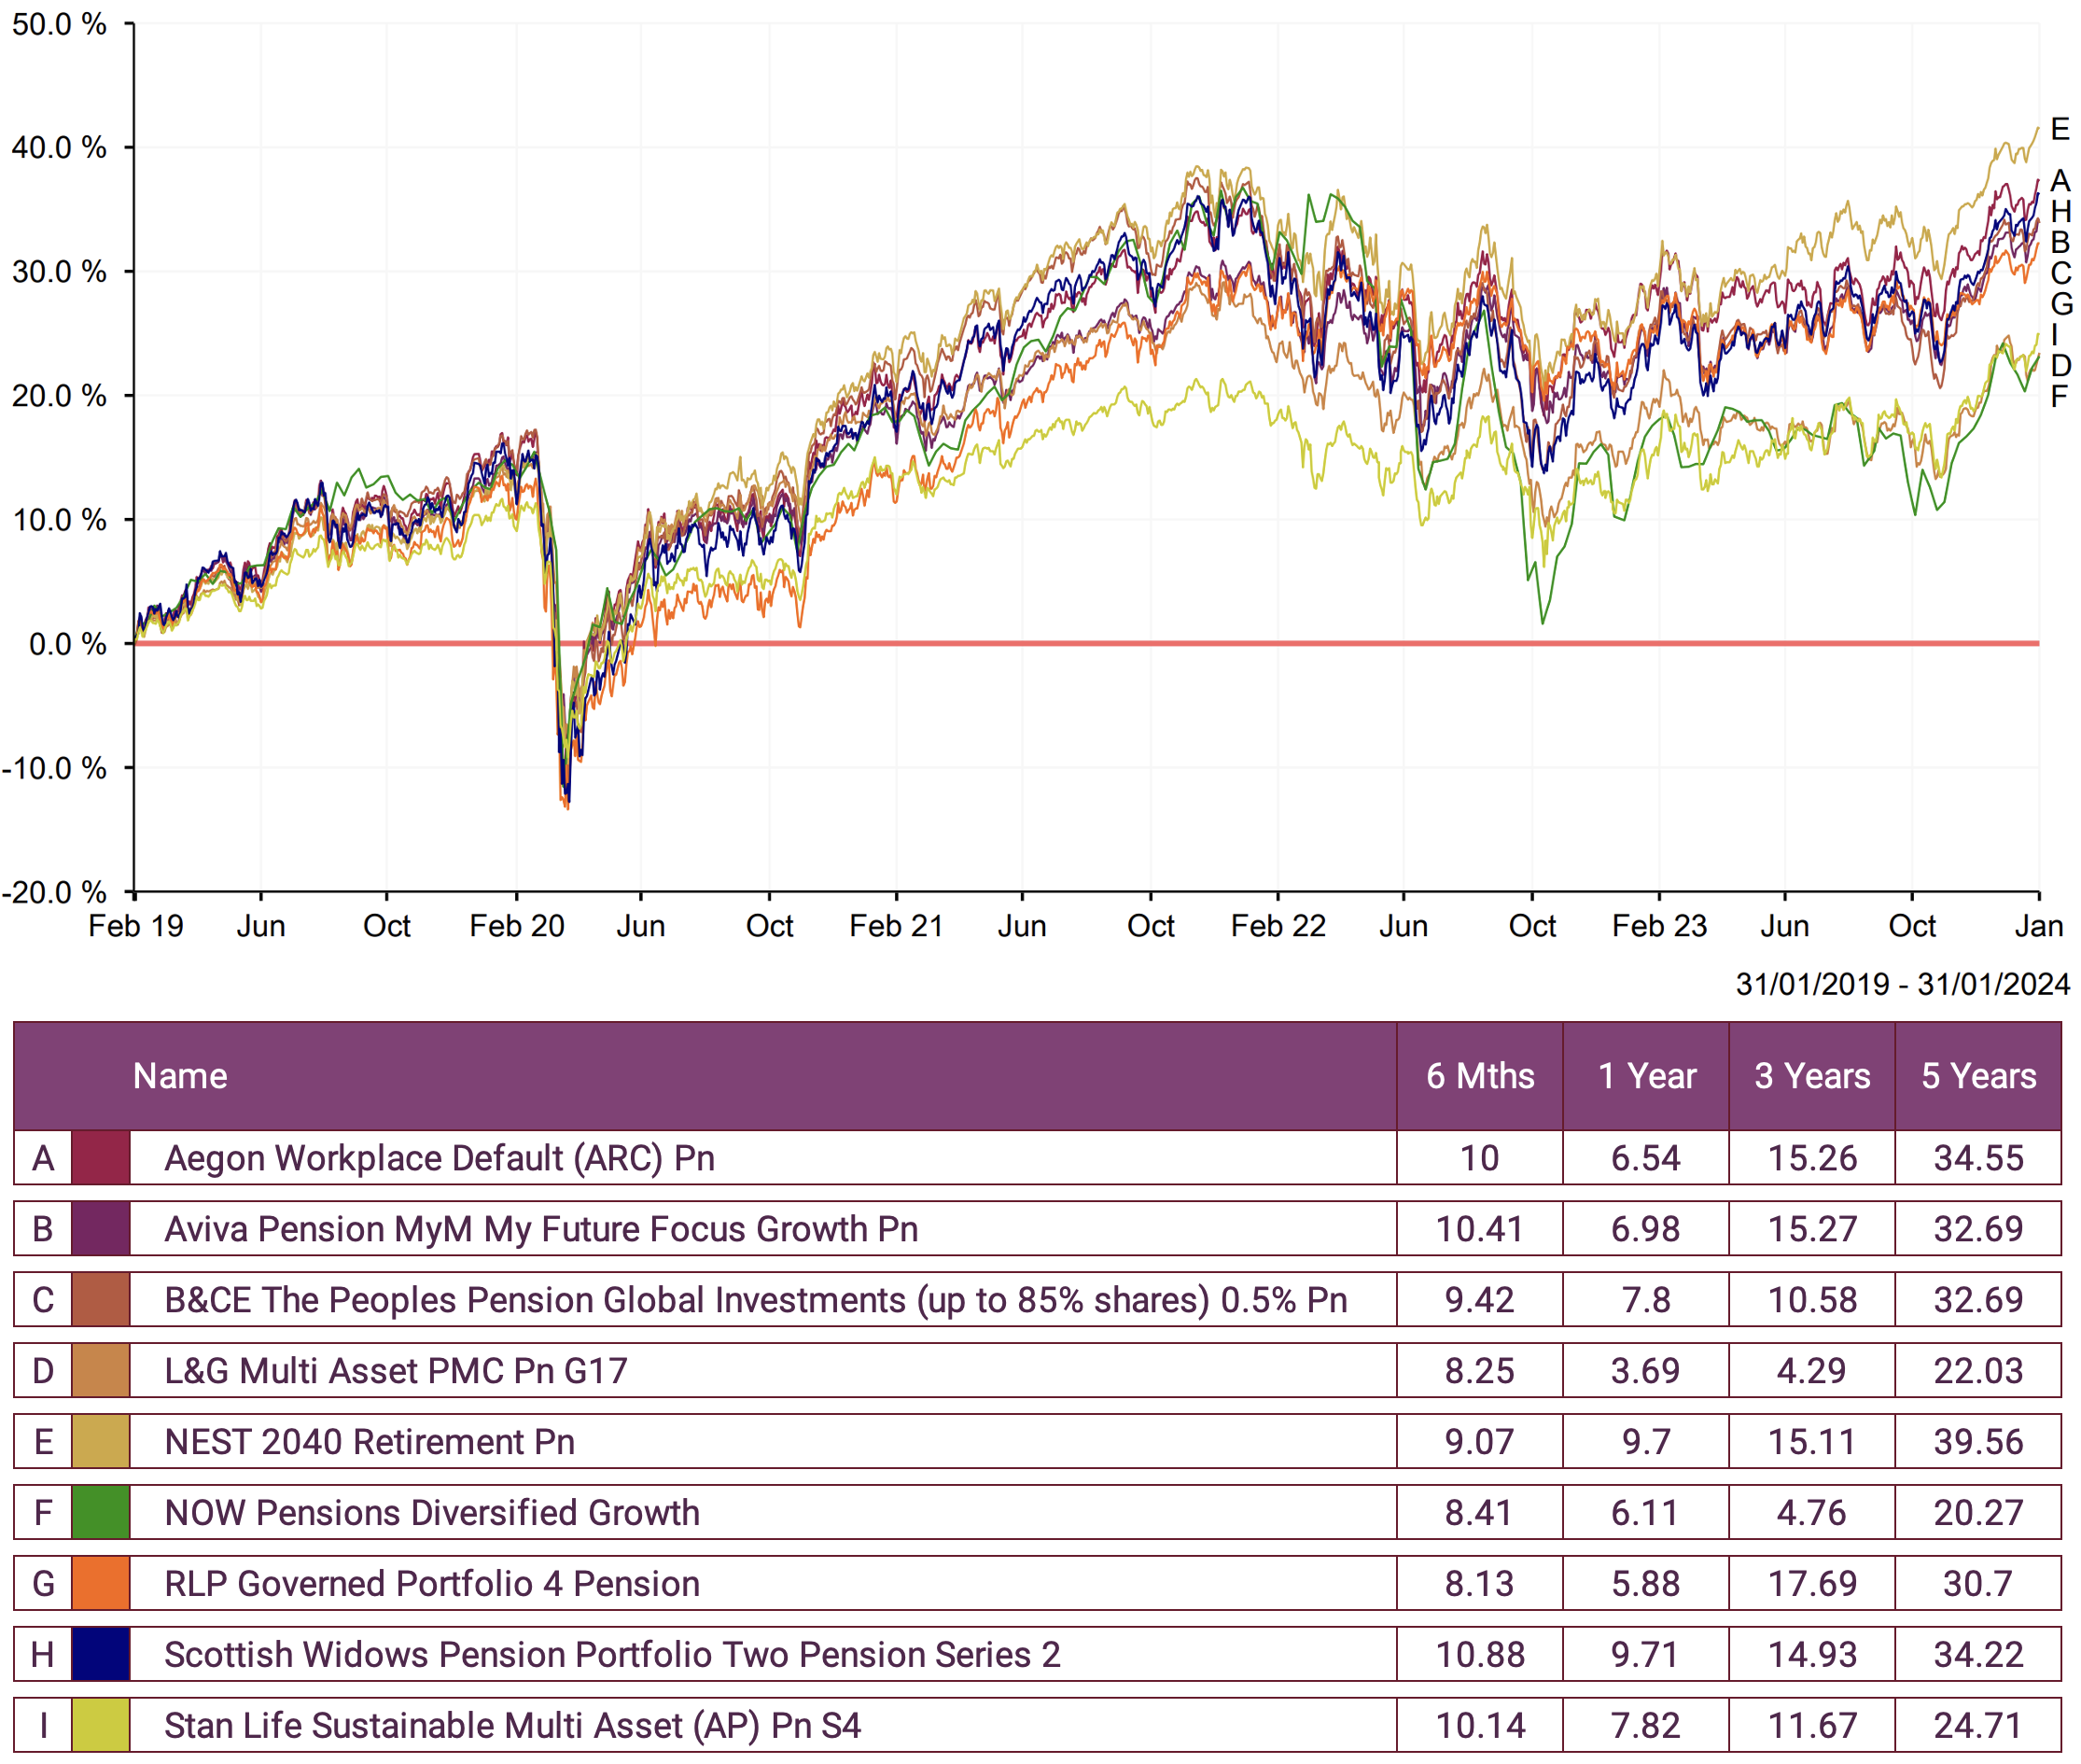Click the 1 Year value 3.69
The height and width of the screenshot is (1764, 2081).
(x=1646, y=1371)
